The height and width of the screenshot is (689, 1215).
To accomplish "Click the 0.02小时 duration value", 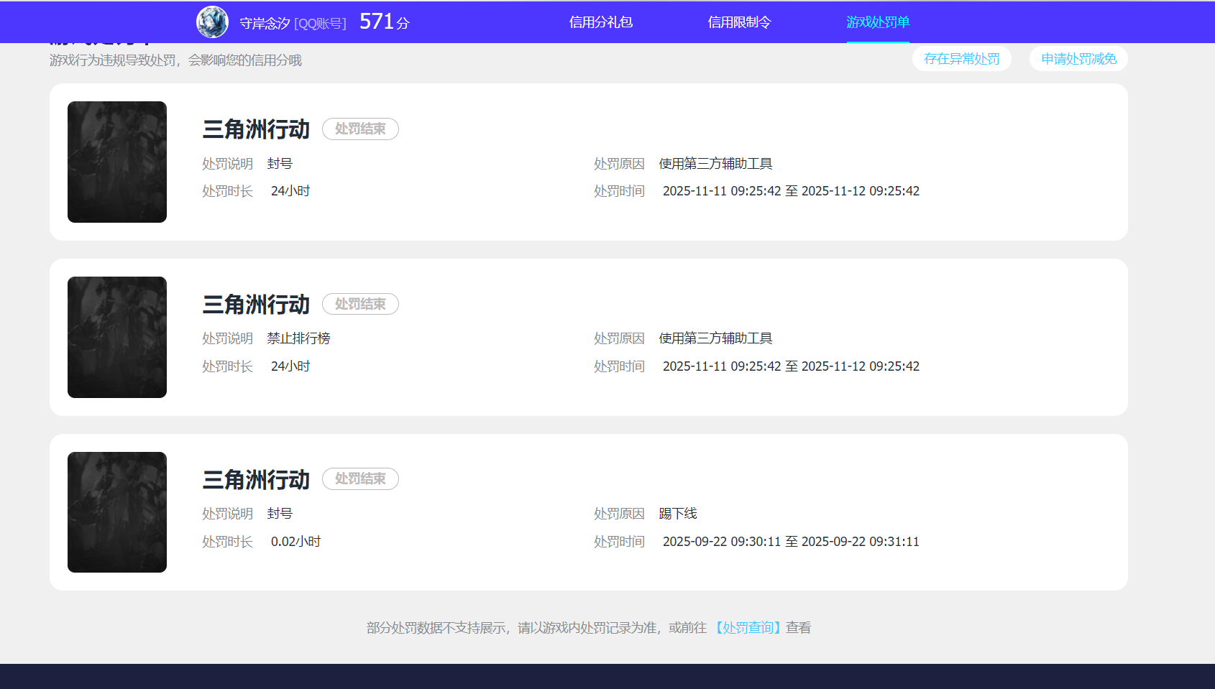I will click(x=295, y=542).
